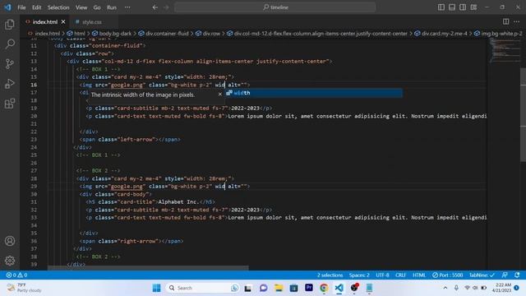Image resolution: width=526 pixels, height=296 pixels.
Task: Change encoding via UTF-8
Action: click(382, 275)
